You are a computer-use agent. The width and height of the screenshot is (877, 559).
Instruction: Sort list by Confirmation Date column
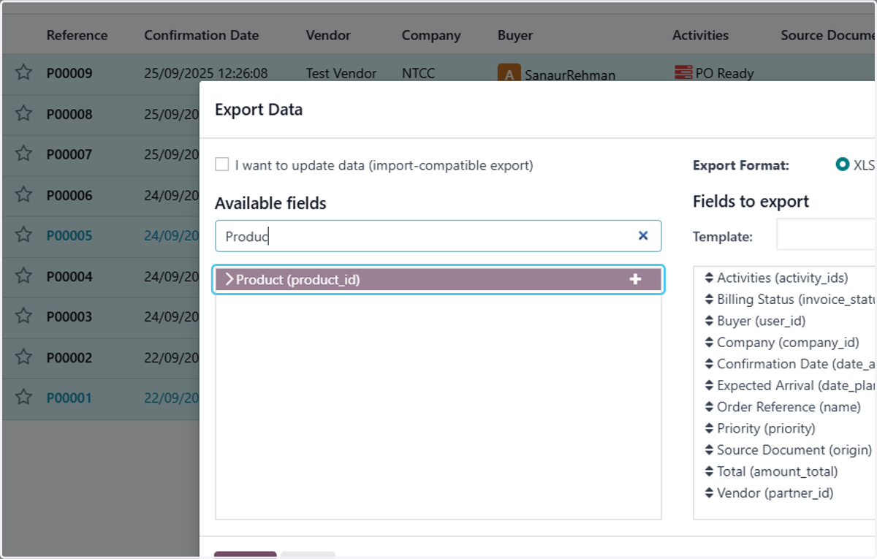pyautogui.click(x=201, y=35)
